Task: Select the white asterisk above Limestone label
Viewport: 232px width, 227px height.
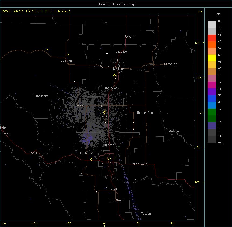Action: [41, 93]
